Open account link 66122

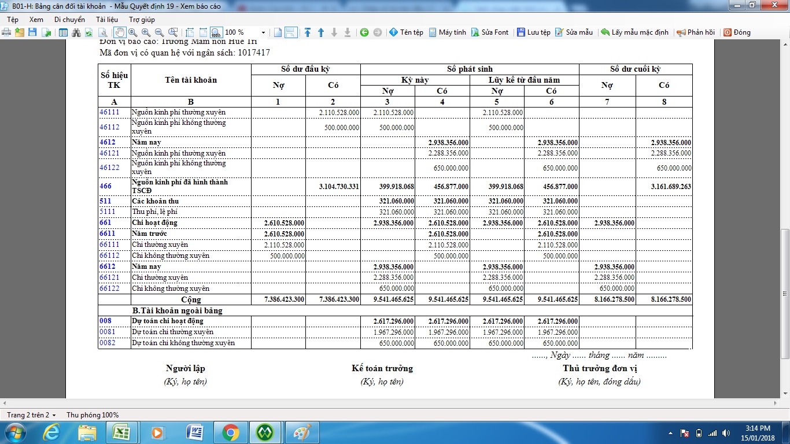(x=109, y=288)
